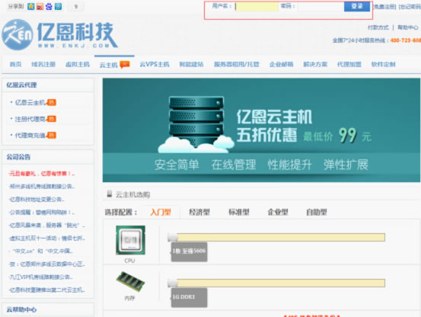The height and width of the screenshot is (317, 421).
Task: Open 云主机 in navigation
Action: 109,65
